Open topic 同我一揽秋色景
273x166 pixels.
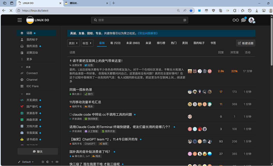point(81,90)
